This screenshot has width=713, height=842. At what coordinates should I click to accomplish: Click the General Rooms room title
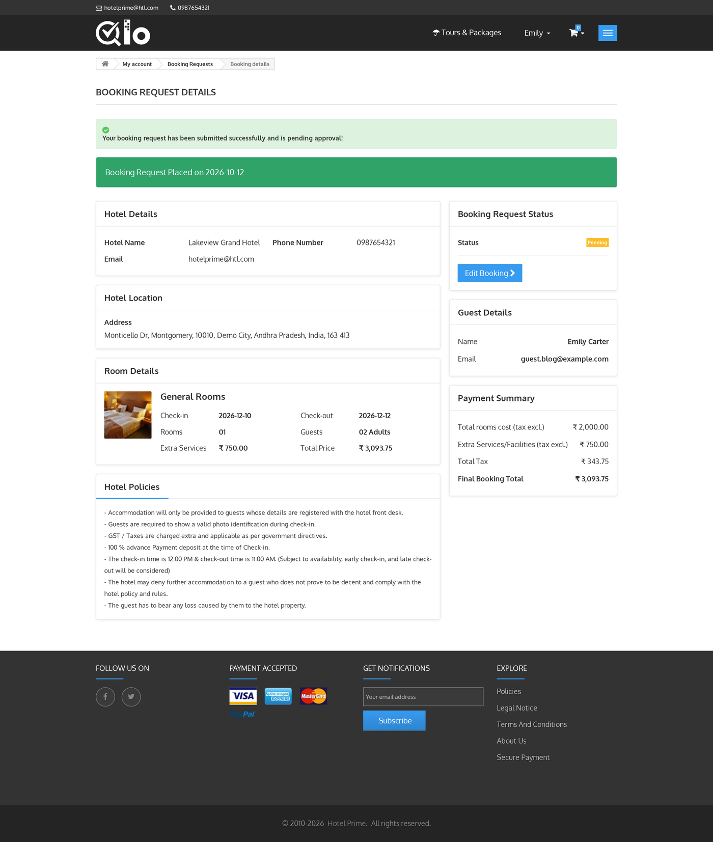(x=193, y=397)
